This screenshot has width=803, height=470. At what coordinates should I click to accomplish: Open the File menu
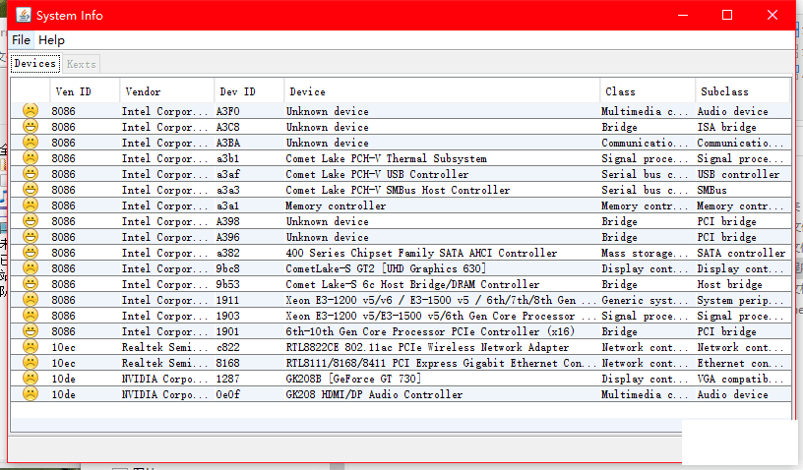coord(21,40)
